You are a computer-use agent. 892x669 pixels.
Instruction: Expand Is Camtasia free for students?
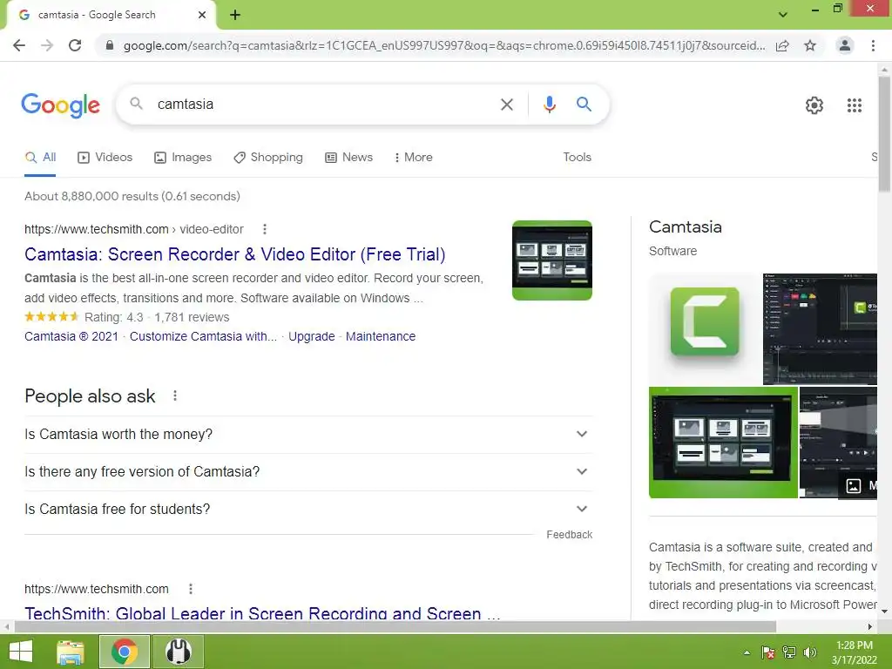tap(308, 510)
